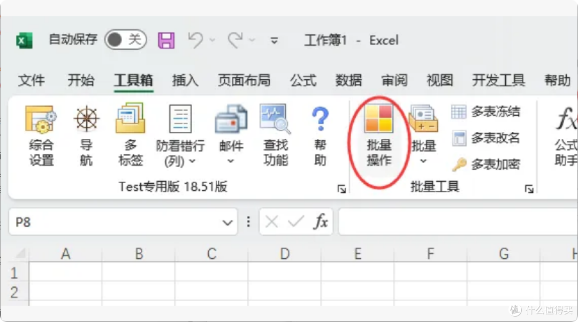
Task: Open the 审阅 (Review) tab
Action: 394,80
